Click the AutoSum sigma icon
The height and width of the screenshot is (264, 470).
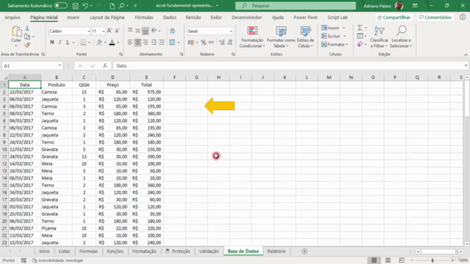pos(360,28)
